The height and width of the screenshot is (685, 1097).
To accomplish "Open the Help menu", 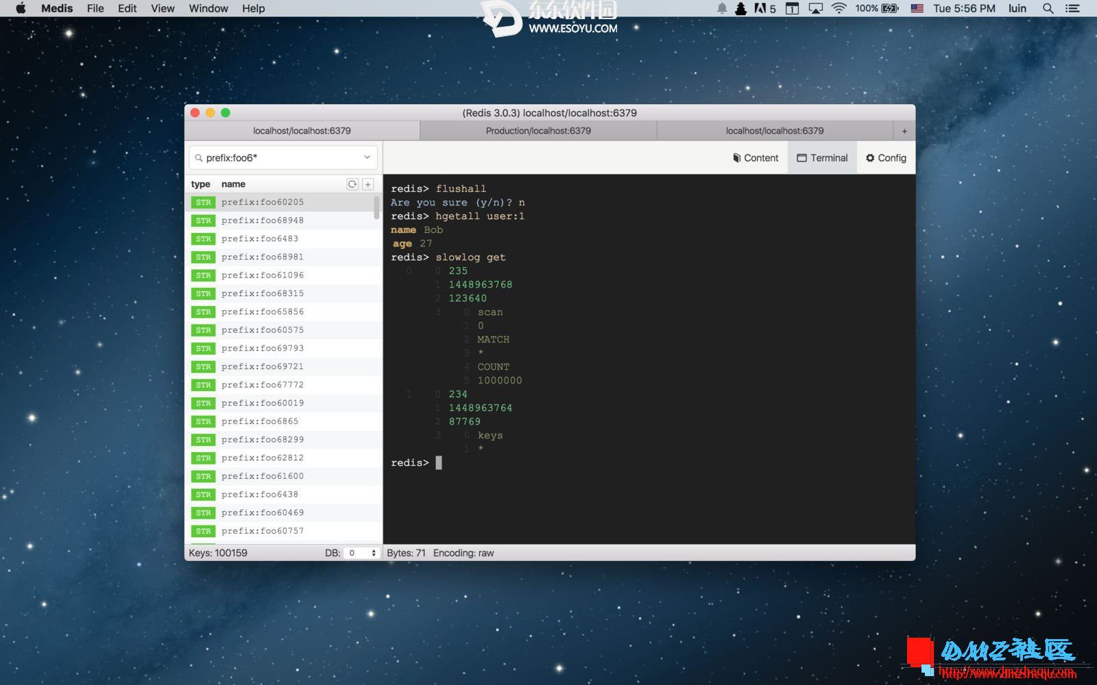I will coord(253,8).
